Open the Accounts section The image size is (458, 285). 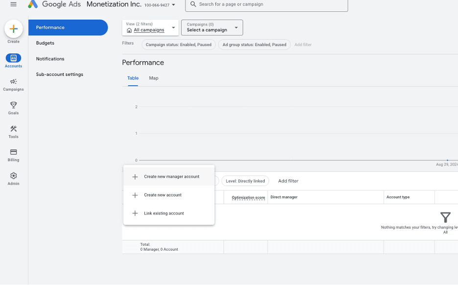[x=13, y=59]
